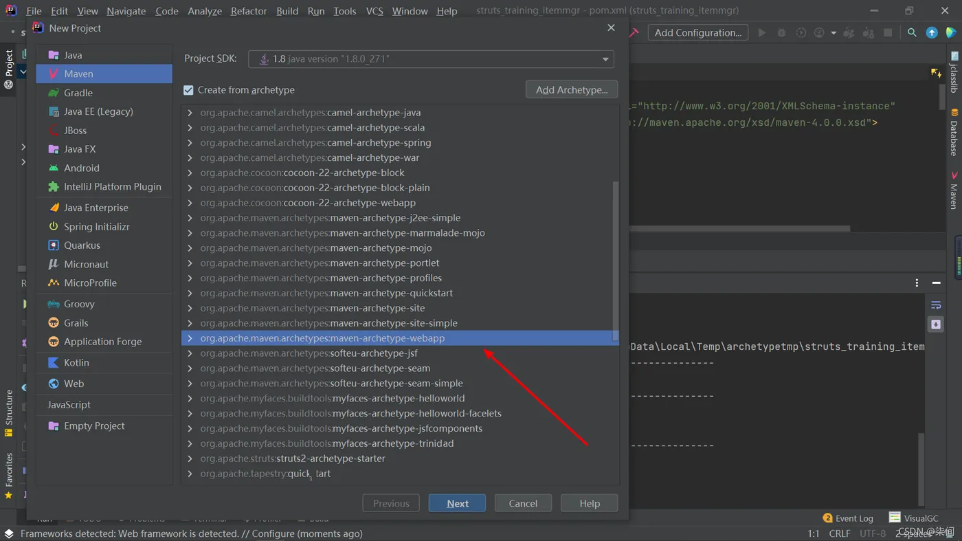Open the Tools menu
The width and height of the screenshot is (962, 541).
click(345, 11)
